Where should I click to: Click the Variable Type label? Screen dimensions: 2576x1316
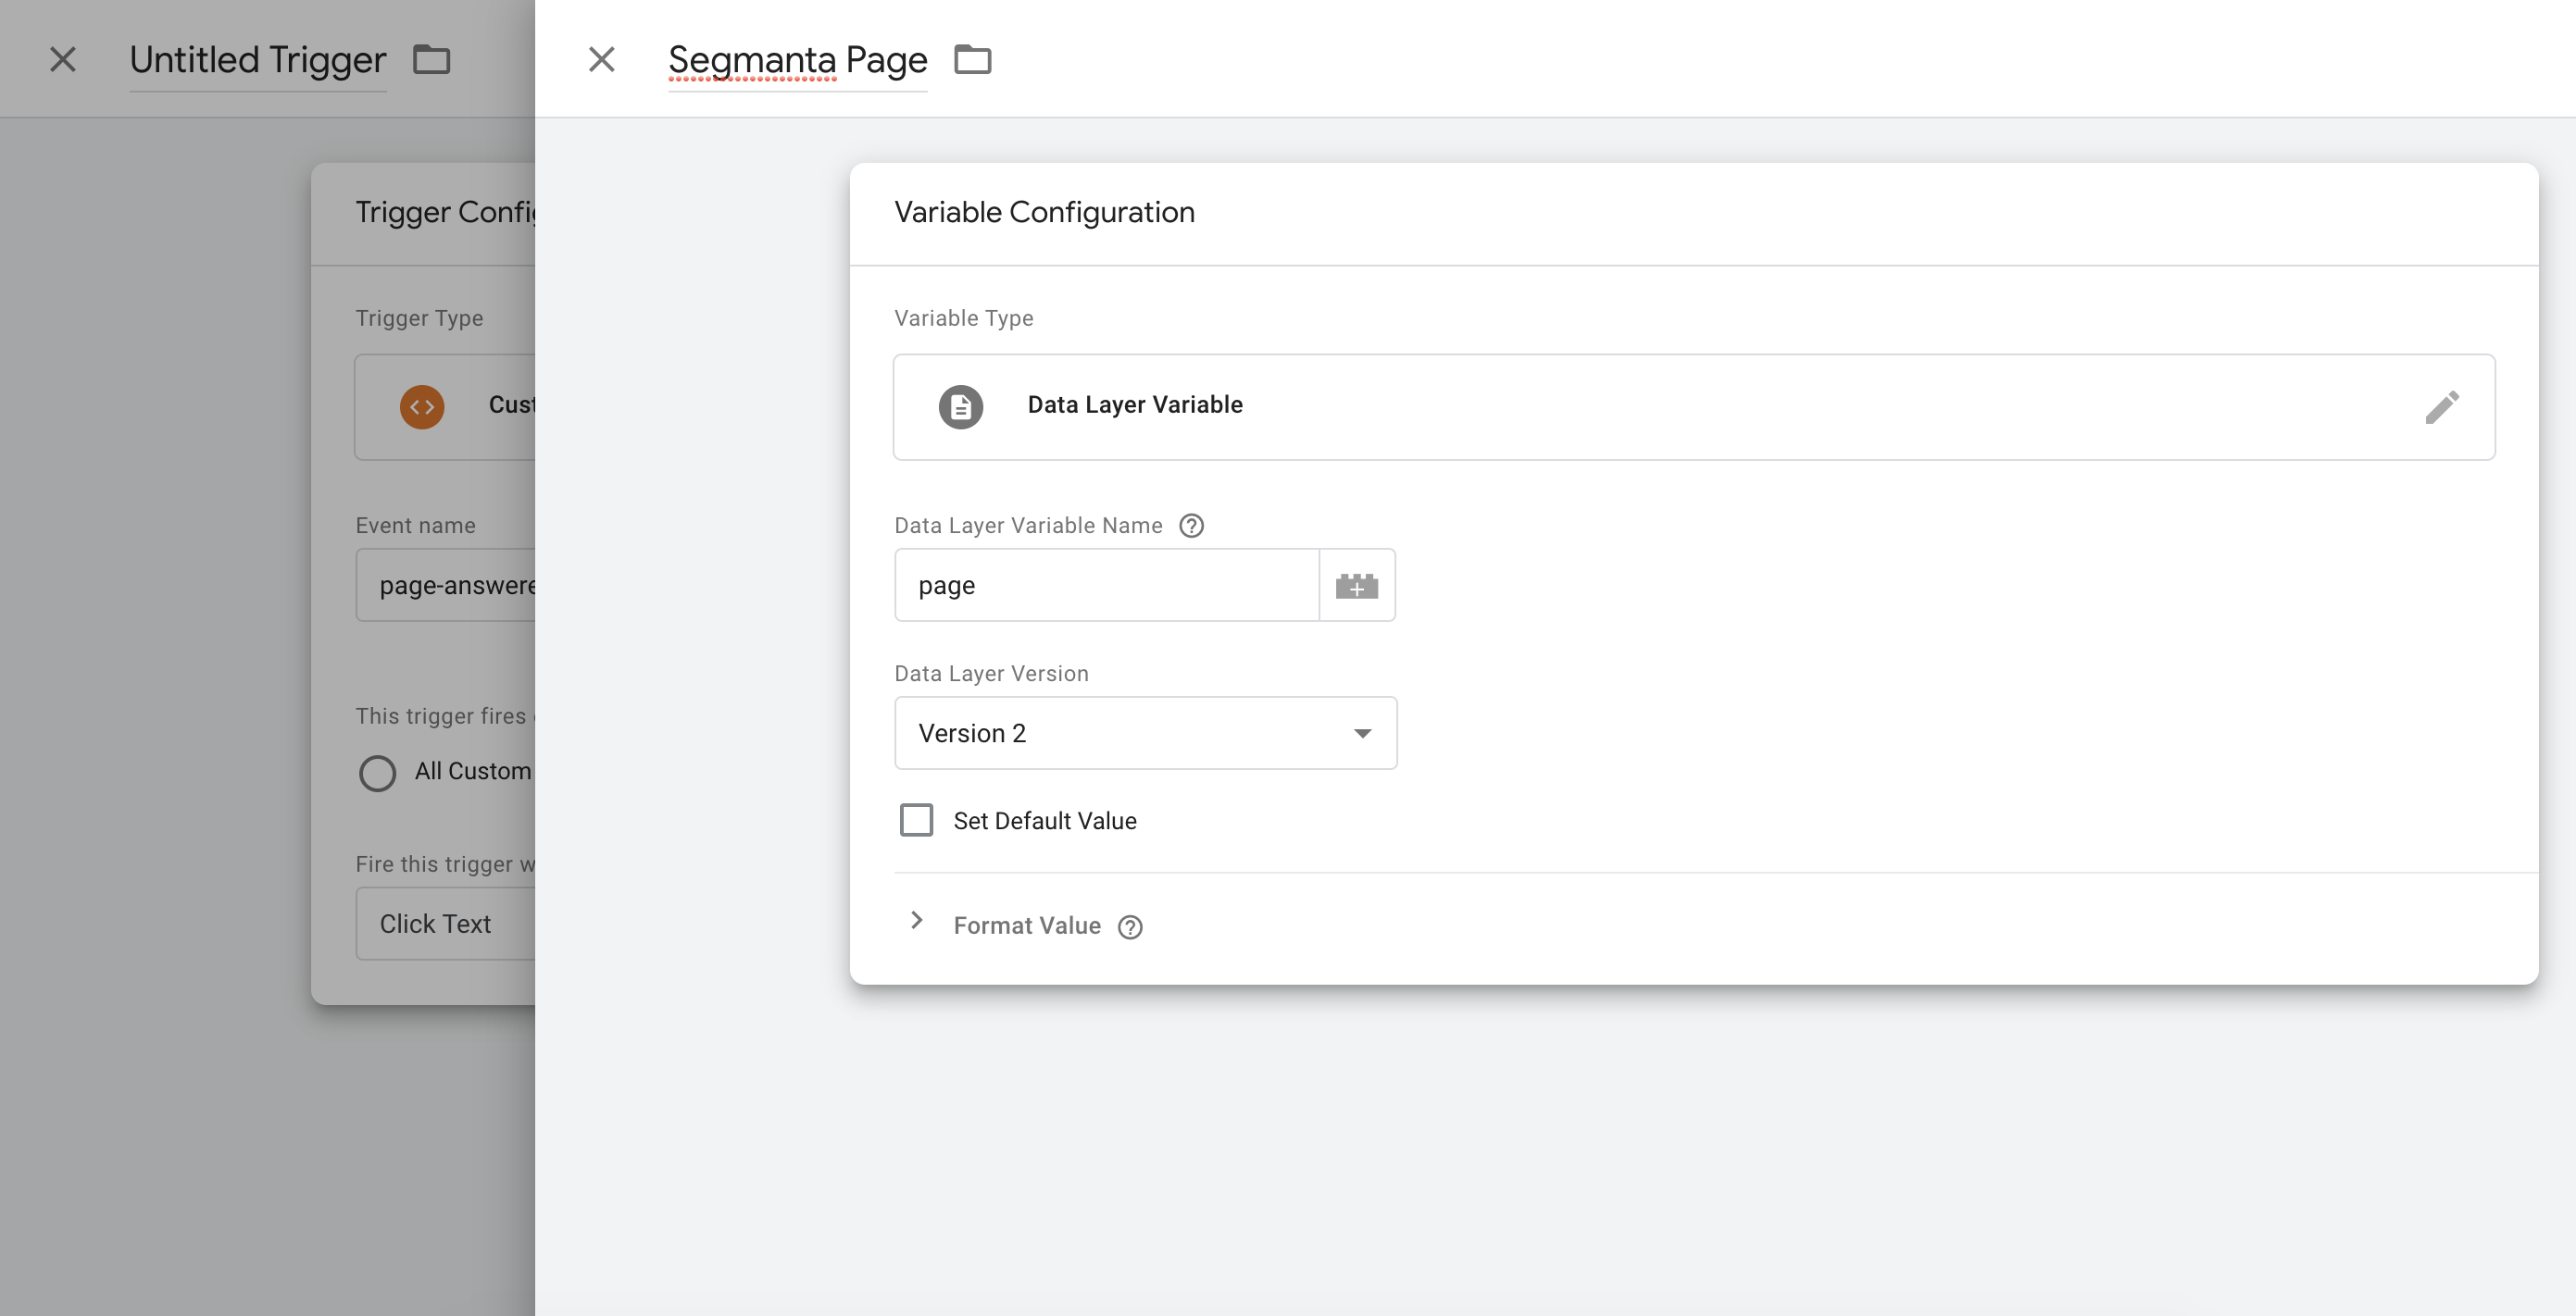click(963, 317)
